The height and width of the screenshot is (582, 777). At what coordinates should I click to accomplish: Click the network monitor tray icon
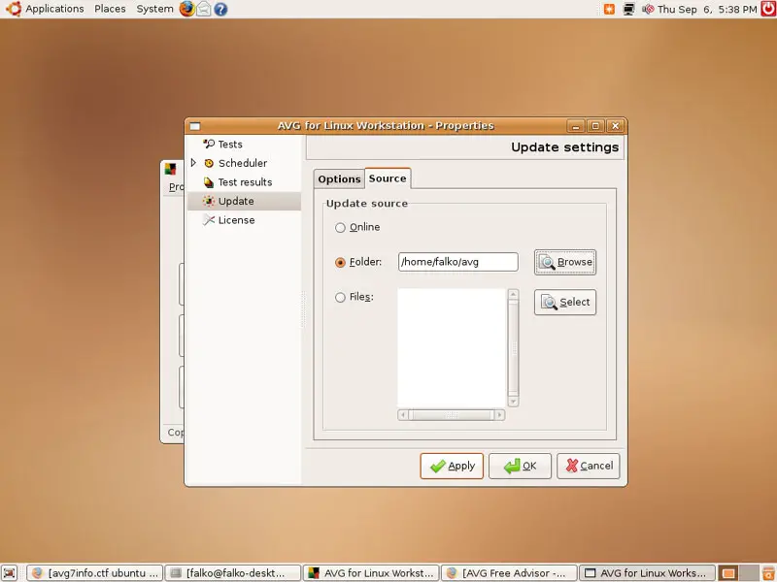pos(628,9)
